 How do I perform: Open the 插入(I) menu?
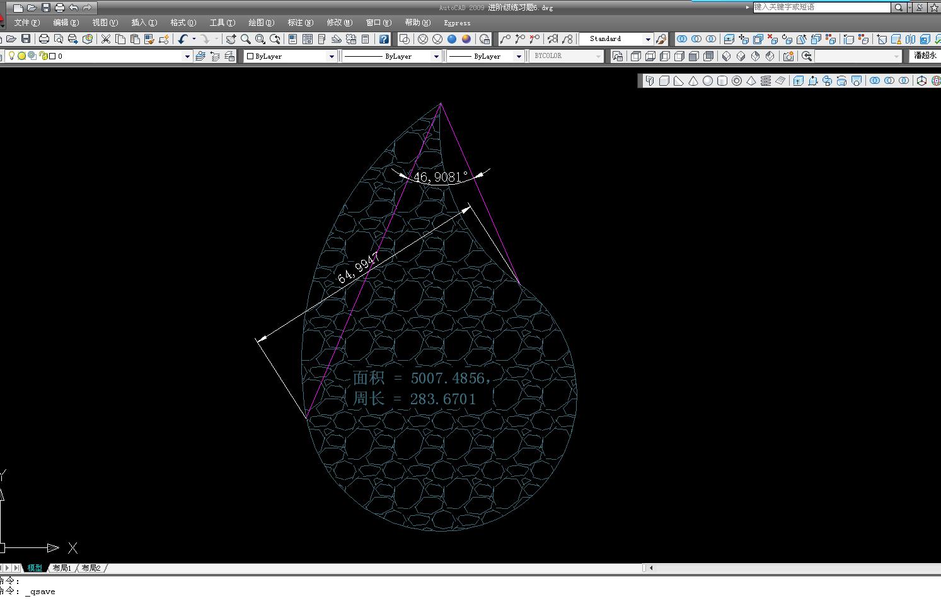(x=144, y=23)
